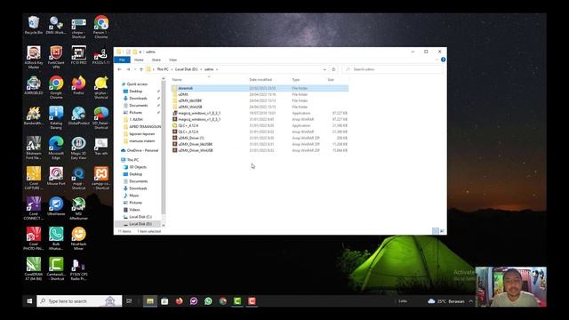Switch to large icons view button
Viewport: 569px width, 320px height.
[x=442, y=231]
